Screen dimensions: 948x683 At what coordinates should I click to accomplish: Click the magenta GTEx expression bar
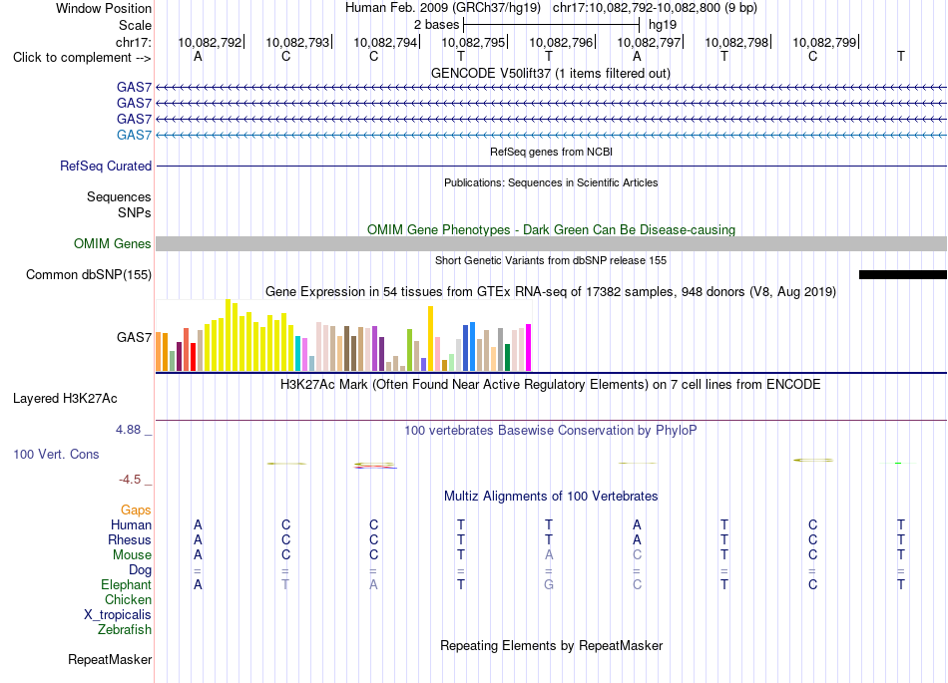click(529, 347)
